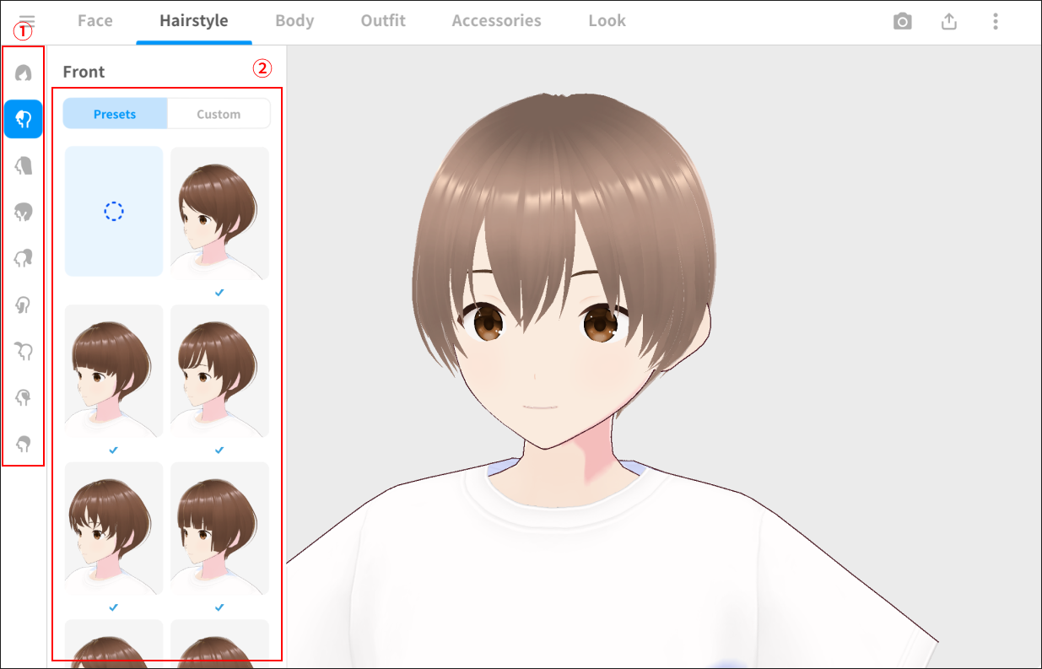This screenshot has width=1042, height=669.
Task: Select the empty no-front-hair preset tile
Action: [114, 211]
